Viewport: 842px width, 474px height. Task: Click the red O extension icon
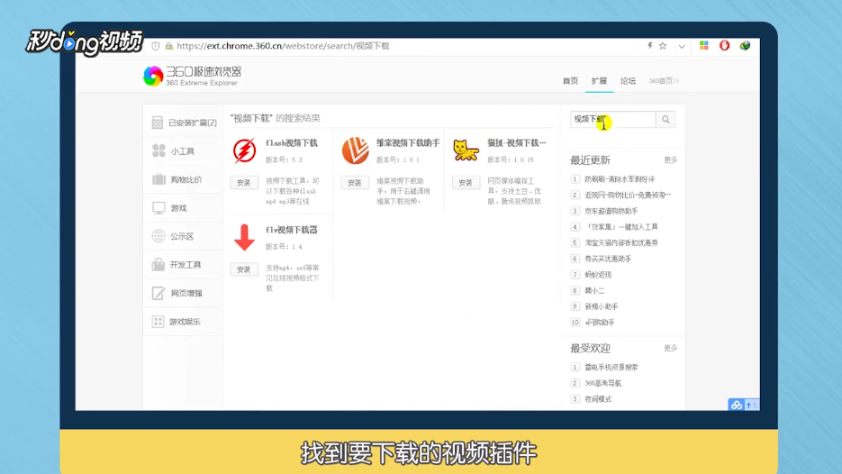point(724,46)
